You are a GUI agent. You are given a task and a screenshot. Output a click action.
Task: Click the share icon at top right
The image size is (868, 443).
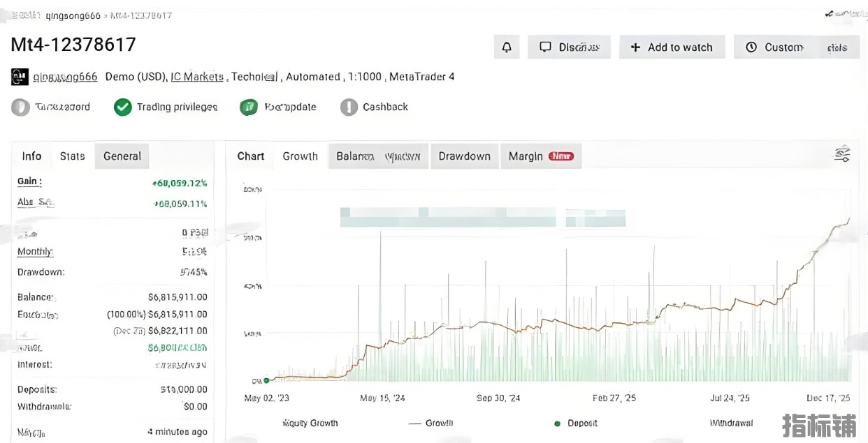coord(830,13)
